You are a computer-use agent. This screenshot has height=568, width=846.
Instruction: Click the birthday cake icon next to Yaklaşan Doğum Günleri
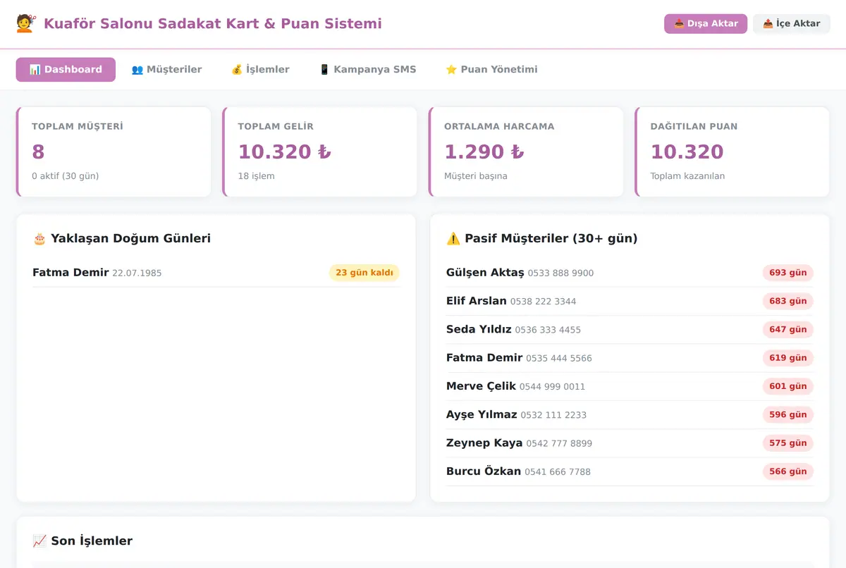click(39, 238)
